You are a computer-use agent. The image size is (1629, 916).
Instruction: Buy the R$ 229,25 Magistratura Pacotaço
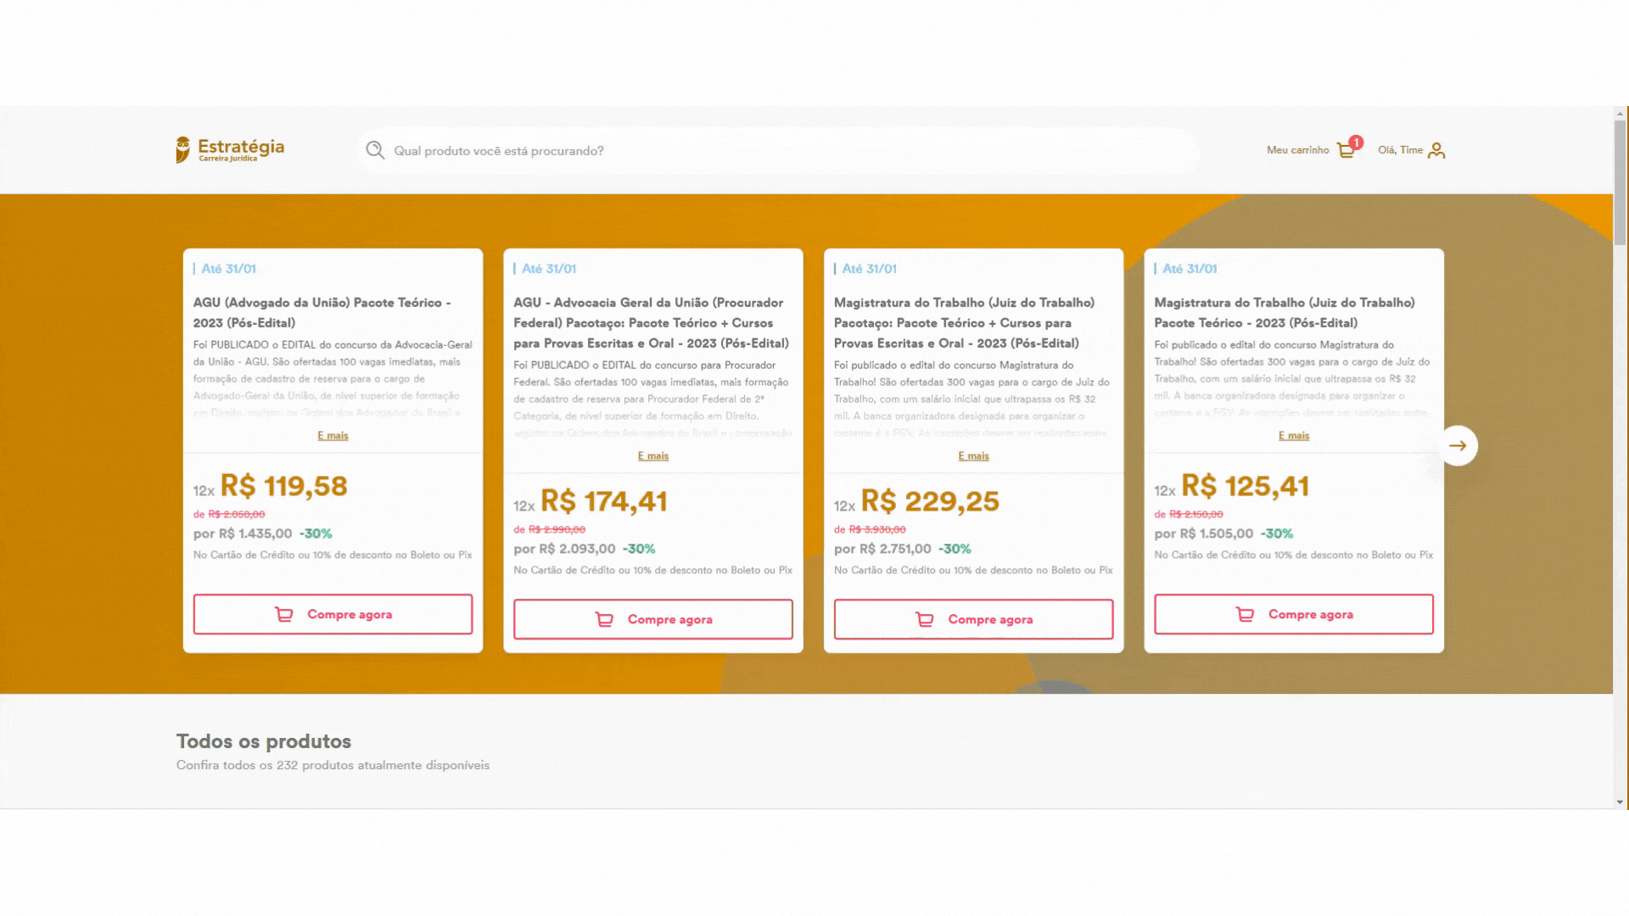click(x=973, y=619)
